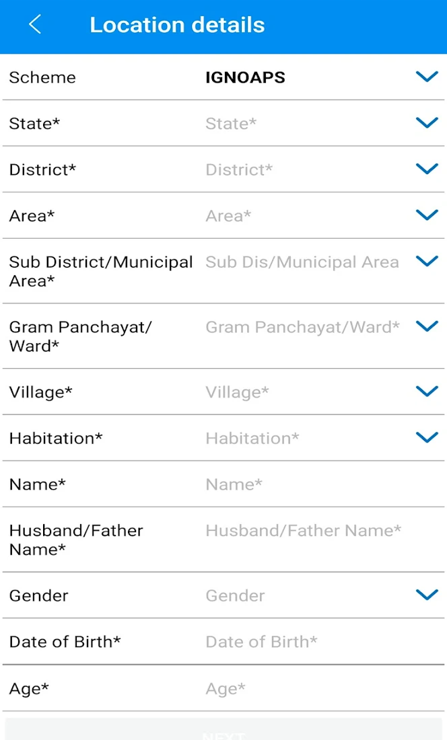Focus the Husband/Father Name field

click(303, 531)
